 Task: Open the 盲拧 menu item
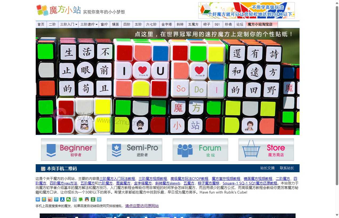coord(104,24)
